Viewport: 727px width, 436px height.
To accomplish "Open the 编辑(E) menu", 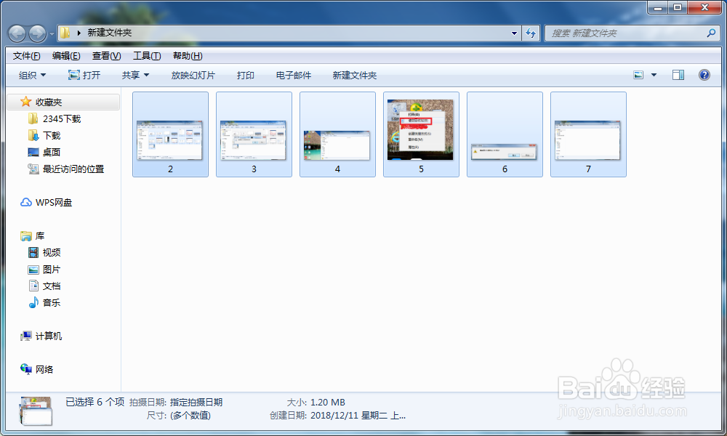I will (x=66, y=56).
